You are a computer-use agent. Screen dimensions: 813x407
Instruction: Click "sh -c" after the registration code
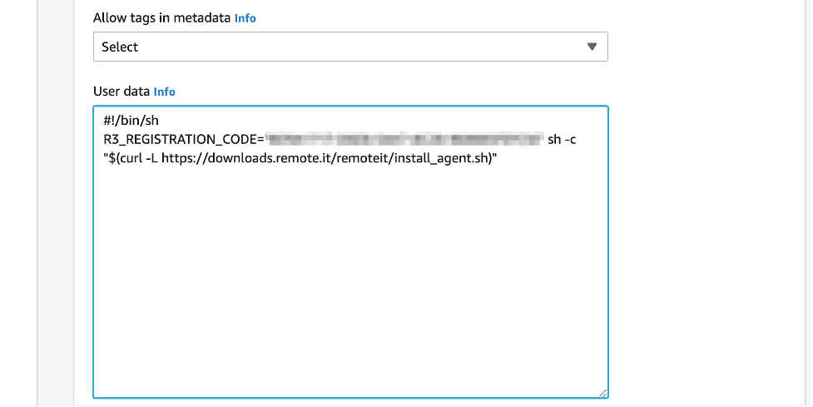562,140
